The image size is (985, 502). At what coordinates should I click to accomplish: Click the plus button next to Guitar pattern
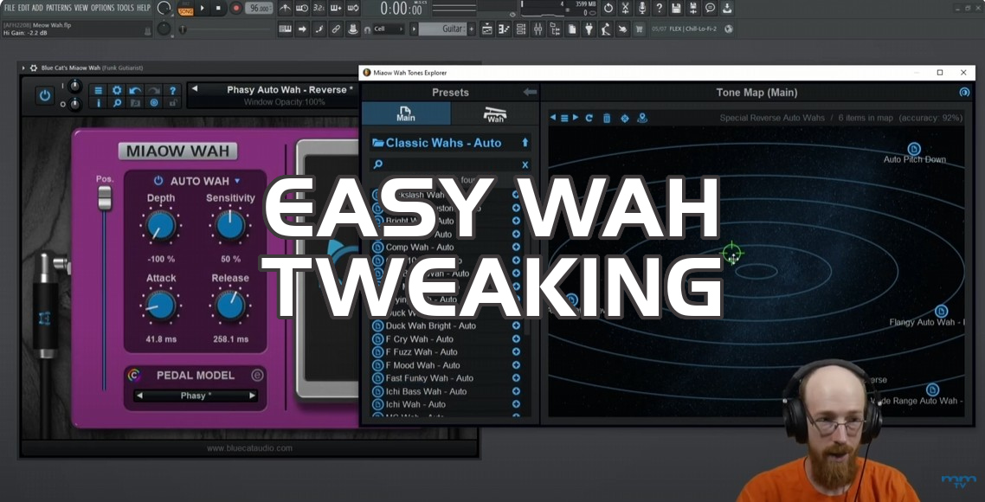pyautogui.click(x=472, y=29)
